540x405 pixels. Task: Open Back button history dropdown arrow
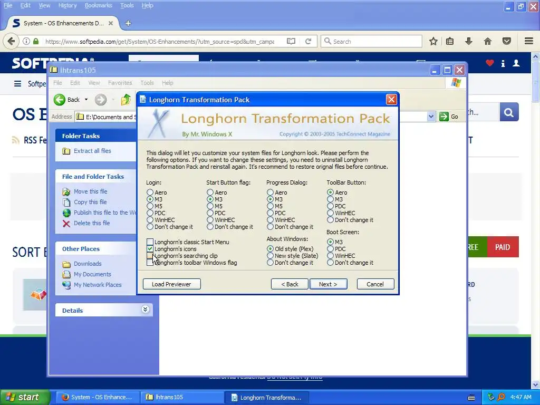tap(86, 100)
